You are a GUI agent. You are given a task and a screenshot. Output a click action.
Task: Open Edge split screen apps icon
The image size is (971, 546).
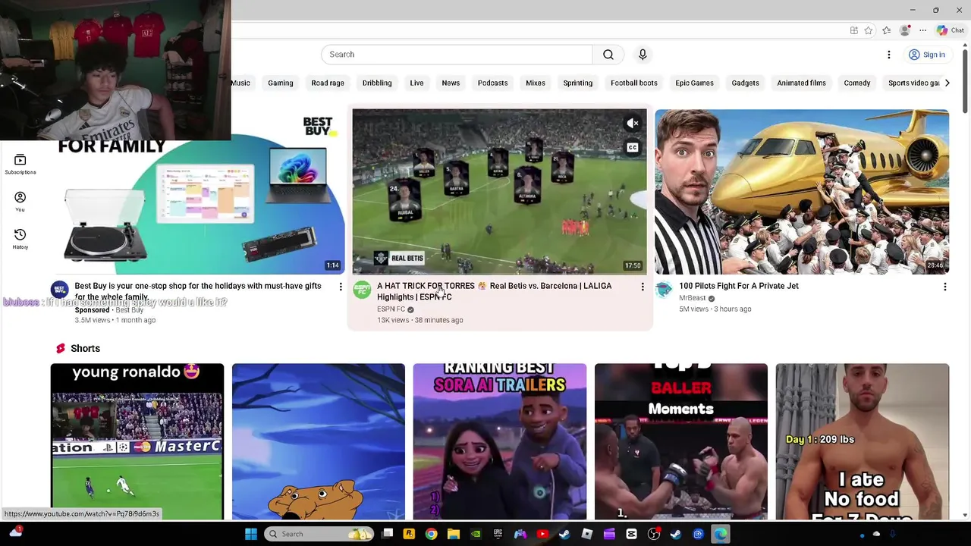click(854, 30)
